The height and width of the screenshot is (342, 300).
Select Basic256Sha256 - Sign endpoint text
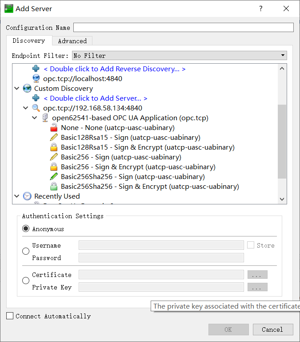tap(133, 177)
